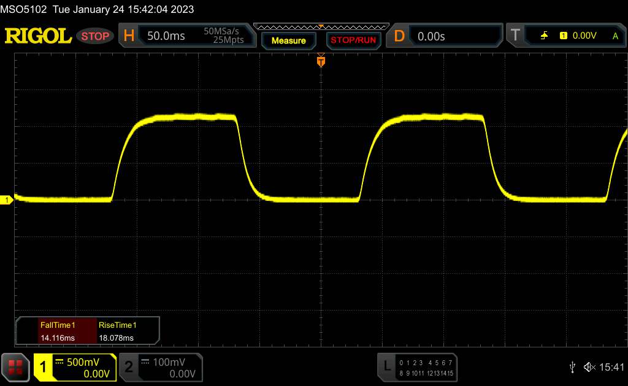
Task: Open the 50.0ms timebase setting
Action: [166, 36]
